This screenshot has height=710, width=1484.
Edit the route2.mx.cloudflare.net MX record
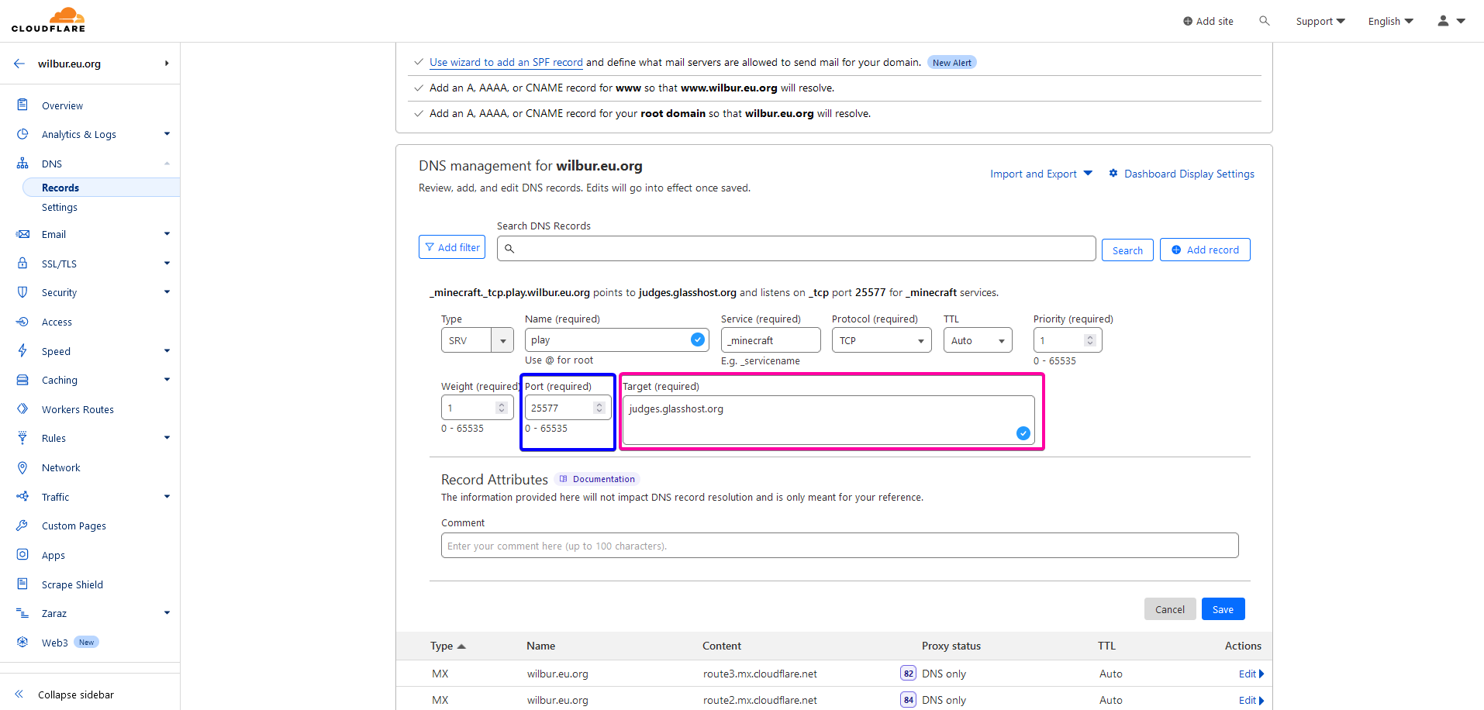coord(1251,700)
